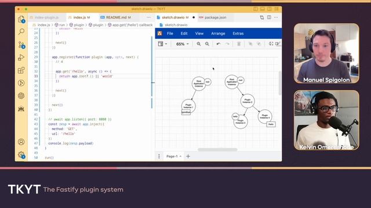
Task: Click the draw.io delete trash icon
Action: (239, 44)
